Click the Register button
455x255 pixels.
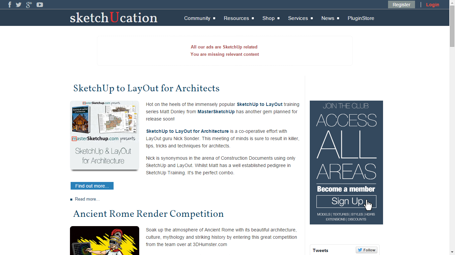click(x=401, y=5)
